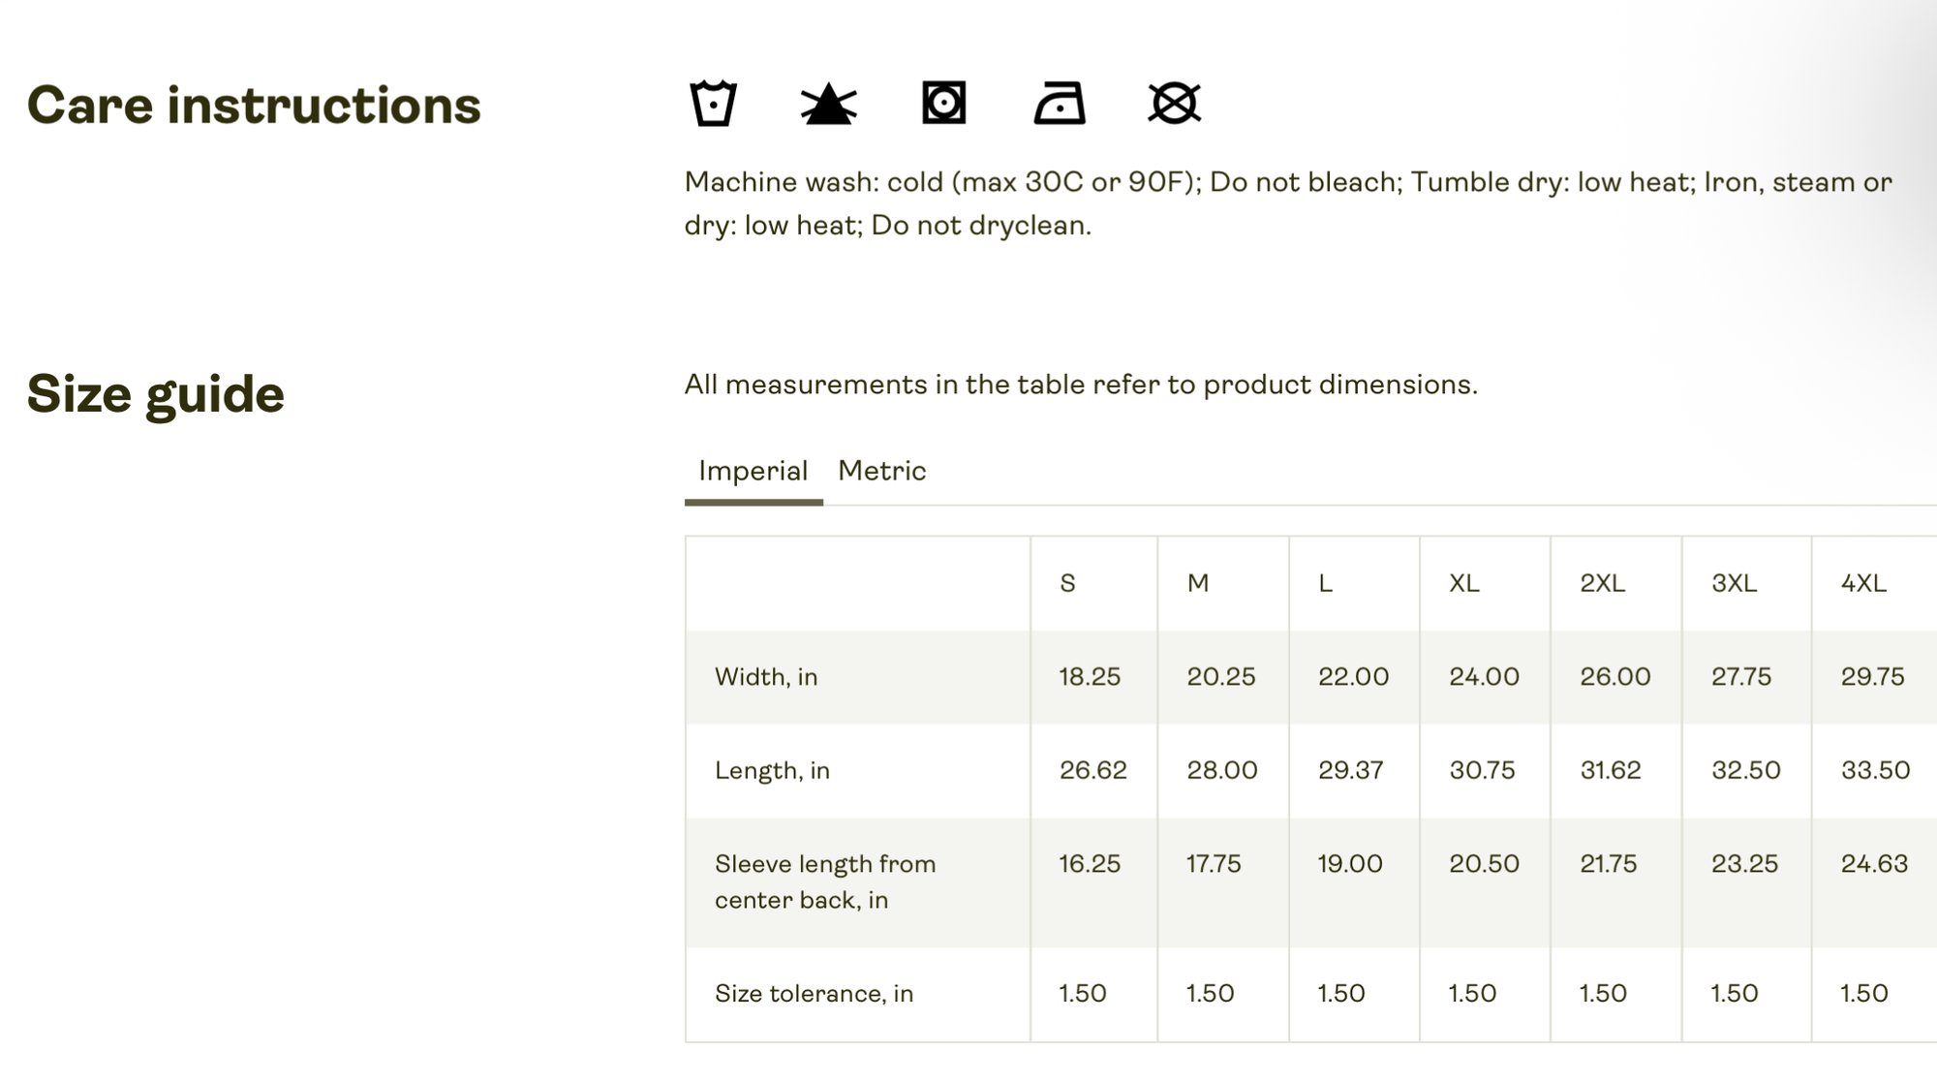This screenshot has width=1937, height=1081.
Task: Click the 4XL size column header
Action: (1862, 583)
